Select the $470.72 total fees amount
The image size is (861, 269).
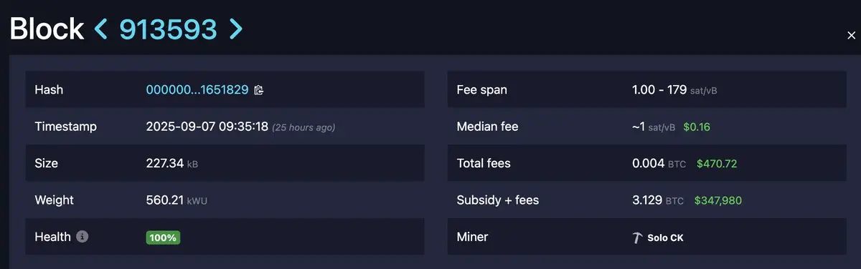tap(717, 164)
